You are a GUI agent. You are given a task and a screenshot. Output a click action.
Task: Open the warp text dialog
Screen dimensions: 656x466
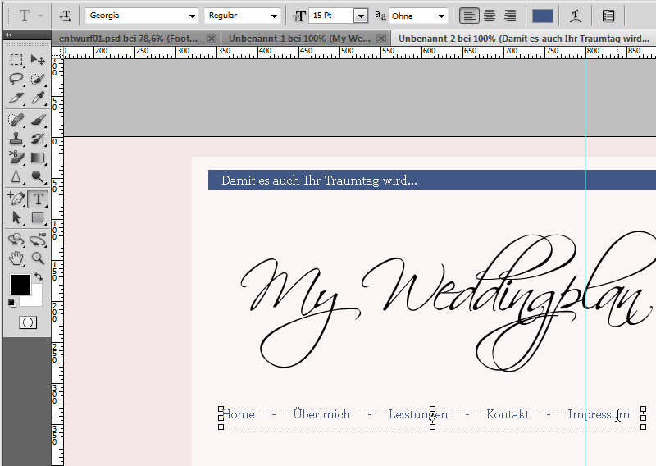point(576,16)
